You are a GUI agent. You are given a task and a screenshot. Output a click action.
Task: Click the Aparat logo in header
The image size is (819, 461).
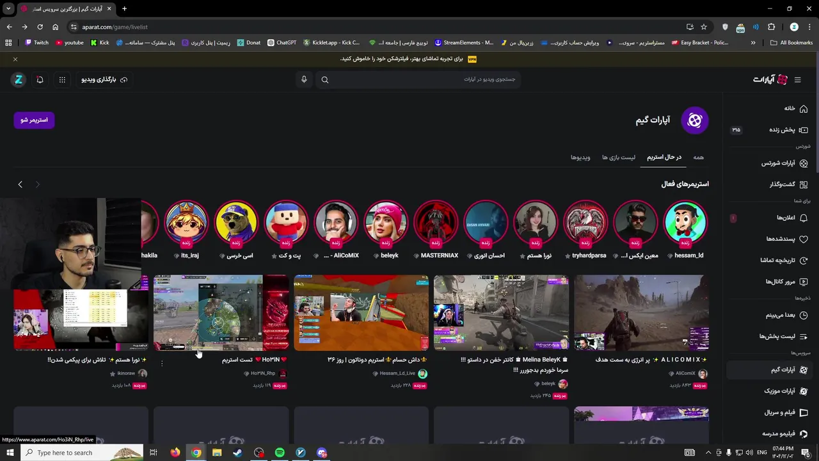pyautogui.click(x=770, y=79)
